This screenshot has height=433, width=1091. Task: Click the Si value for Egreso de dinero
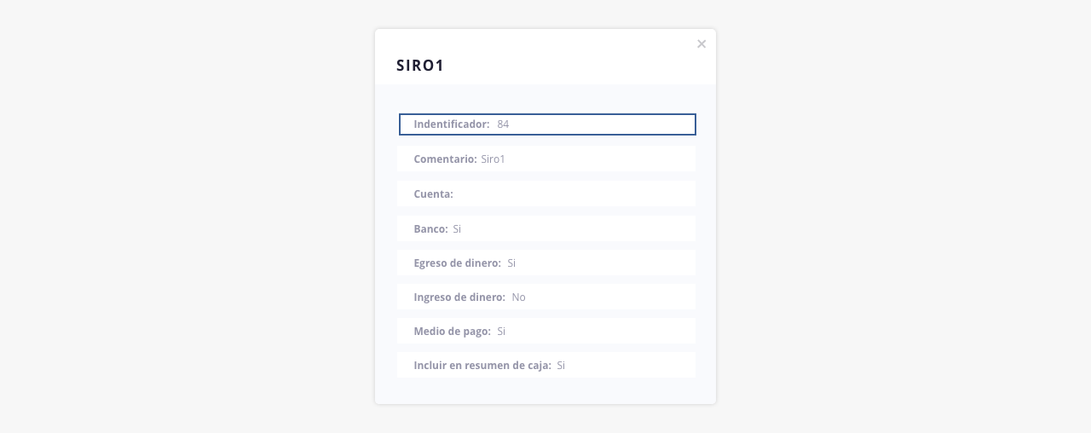[x=511, y=263]
